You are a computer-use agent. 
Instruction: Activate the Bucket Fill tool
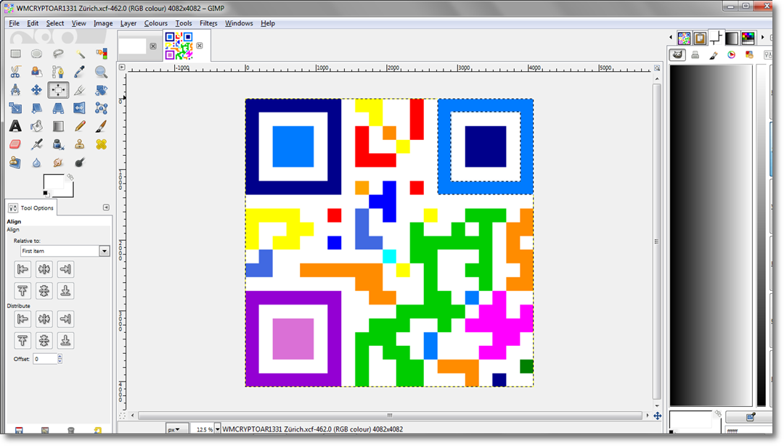pos(36,126)
